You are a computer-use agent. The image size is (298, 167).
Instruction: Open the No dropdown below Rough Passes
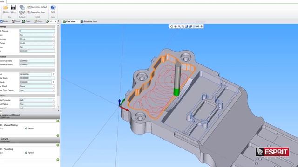37,35
